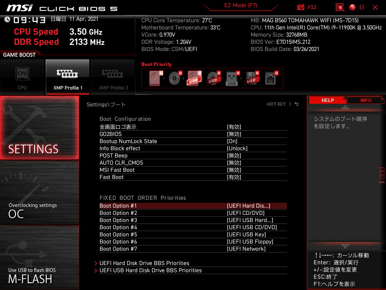The image size is (386, 290).
Task: Open the BIOS search magnifier icon
Action: pyautogui.click(x=340, y=8)
